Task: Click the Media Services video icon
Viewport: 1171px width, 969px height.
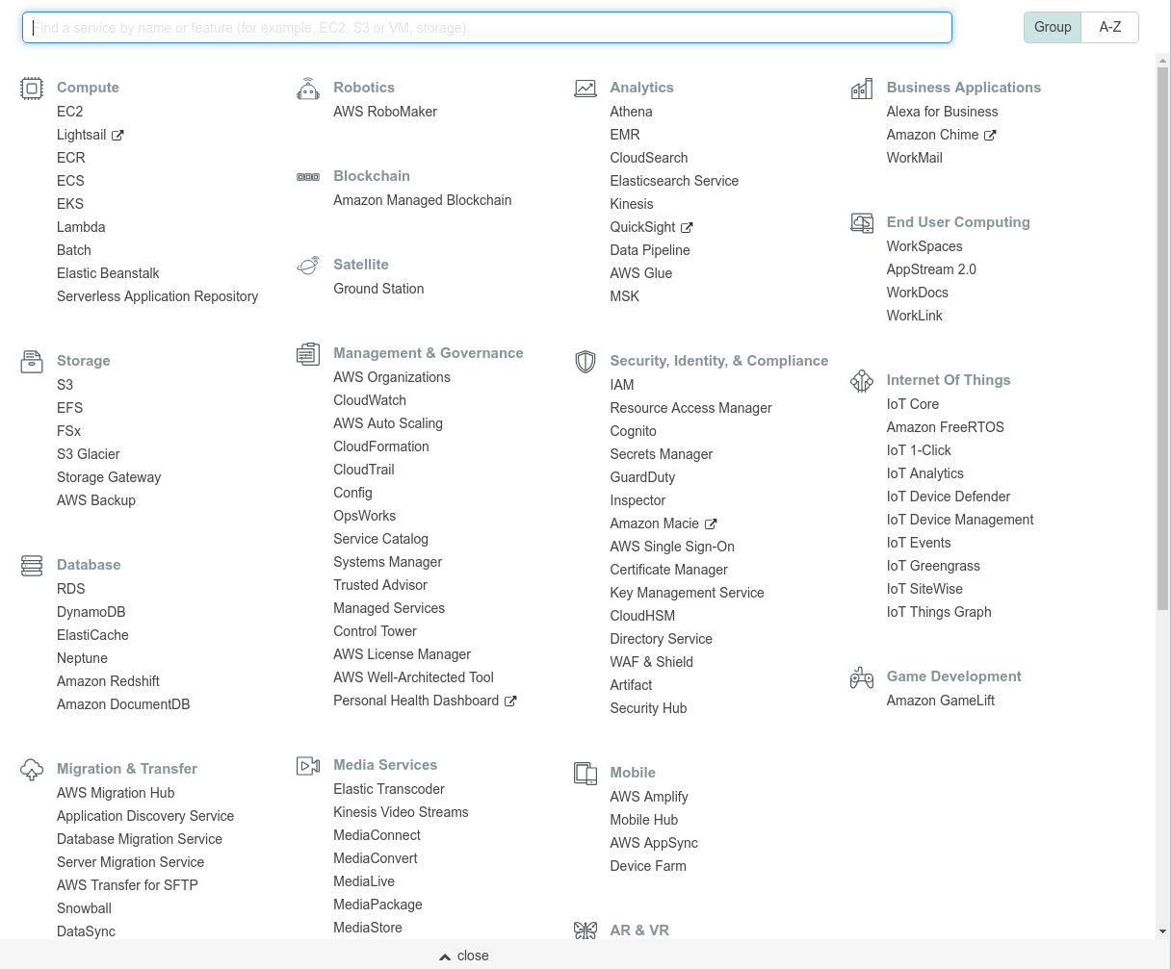Action: 308,766
